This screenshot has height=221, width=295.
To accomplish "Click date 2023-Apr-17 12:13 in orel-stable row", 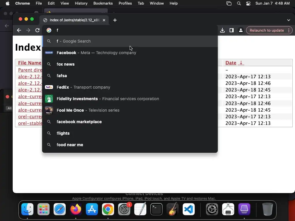I will click(248, 123).
